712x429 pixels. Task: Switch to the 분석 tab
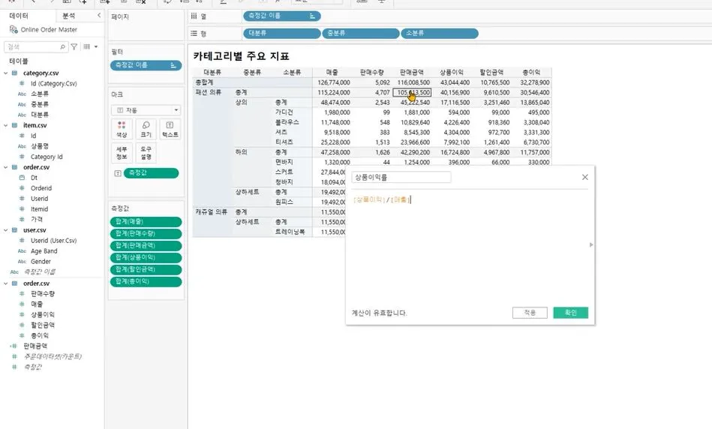[x=68, y=16]
